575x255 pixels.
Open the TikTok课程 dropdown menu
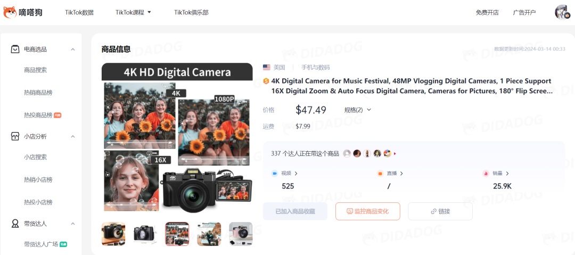133,12
